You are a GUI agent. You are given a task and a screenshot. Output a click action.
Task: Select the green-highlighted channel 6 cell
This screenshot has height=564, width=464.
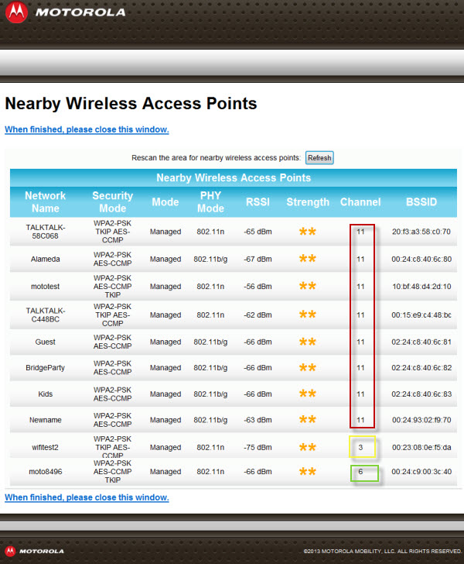click(360, 472)
